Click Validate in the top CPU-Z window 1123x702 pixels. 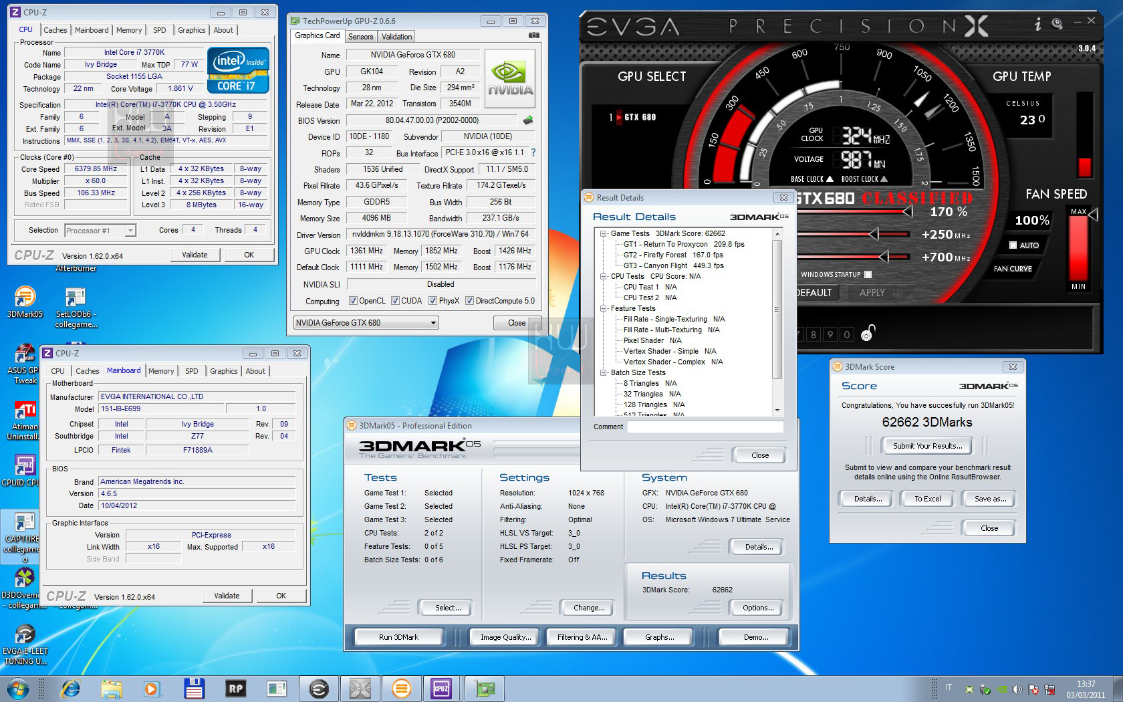click(x=195, y=255)
